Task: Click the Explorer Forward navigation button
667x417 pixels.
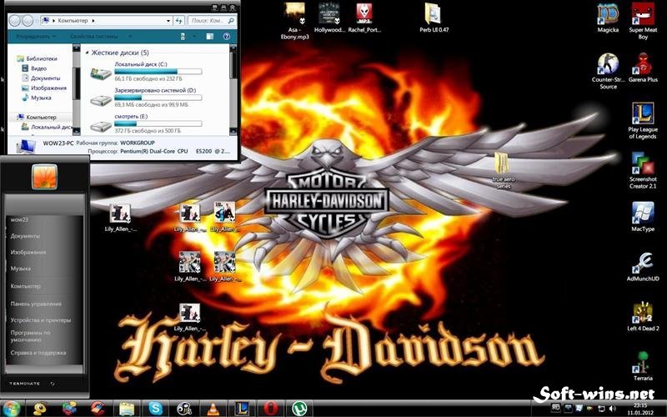Action: click(x=28, y=20)
